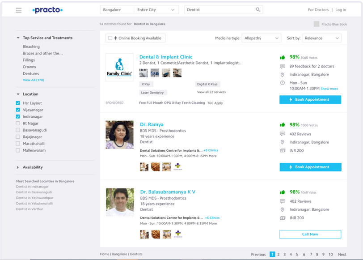Book Appointment at Dental & Implant Clinic
Screen dimensions: 363x260
(310, 100)
